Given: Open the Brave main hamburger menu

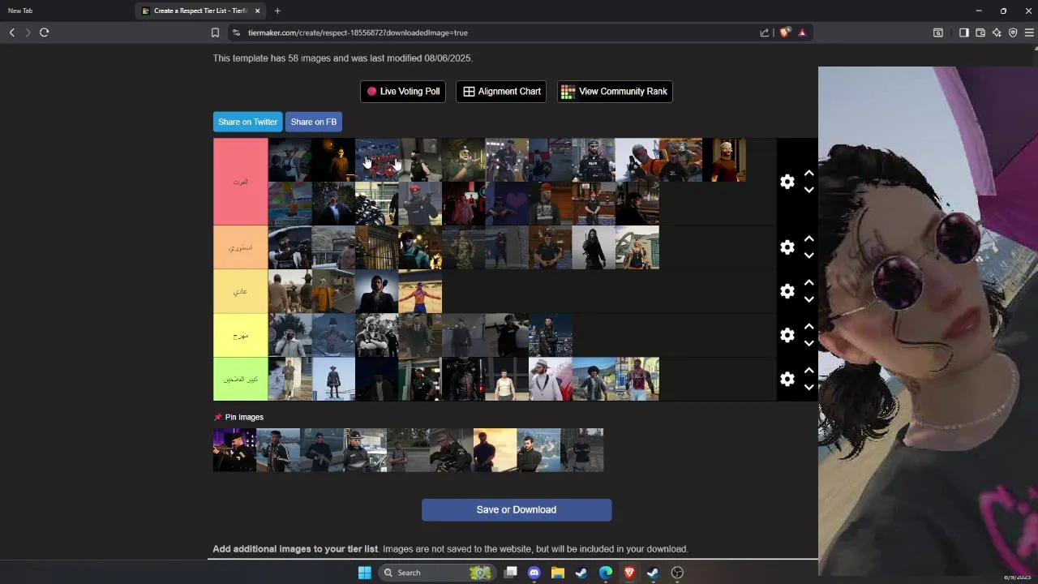Looking at the screenshot, I should click(x=1029, y=32).
